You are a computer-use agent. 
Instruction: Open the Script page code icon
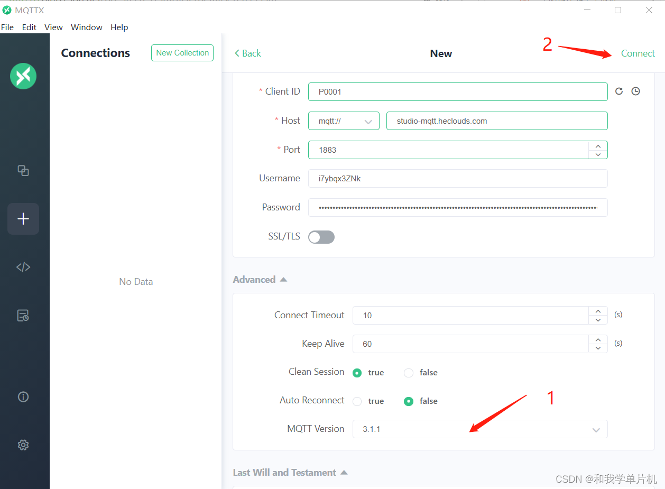(x=23, y=267)
